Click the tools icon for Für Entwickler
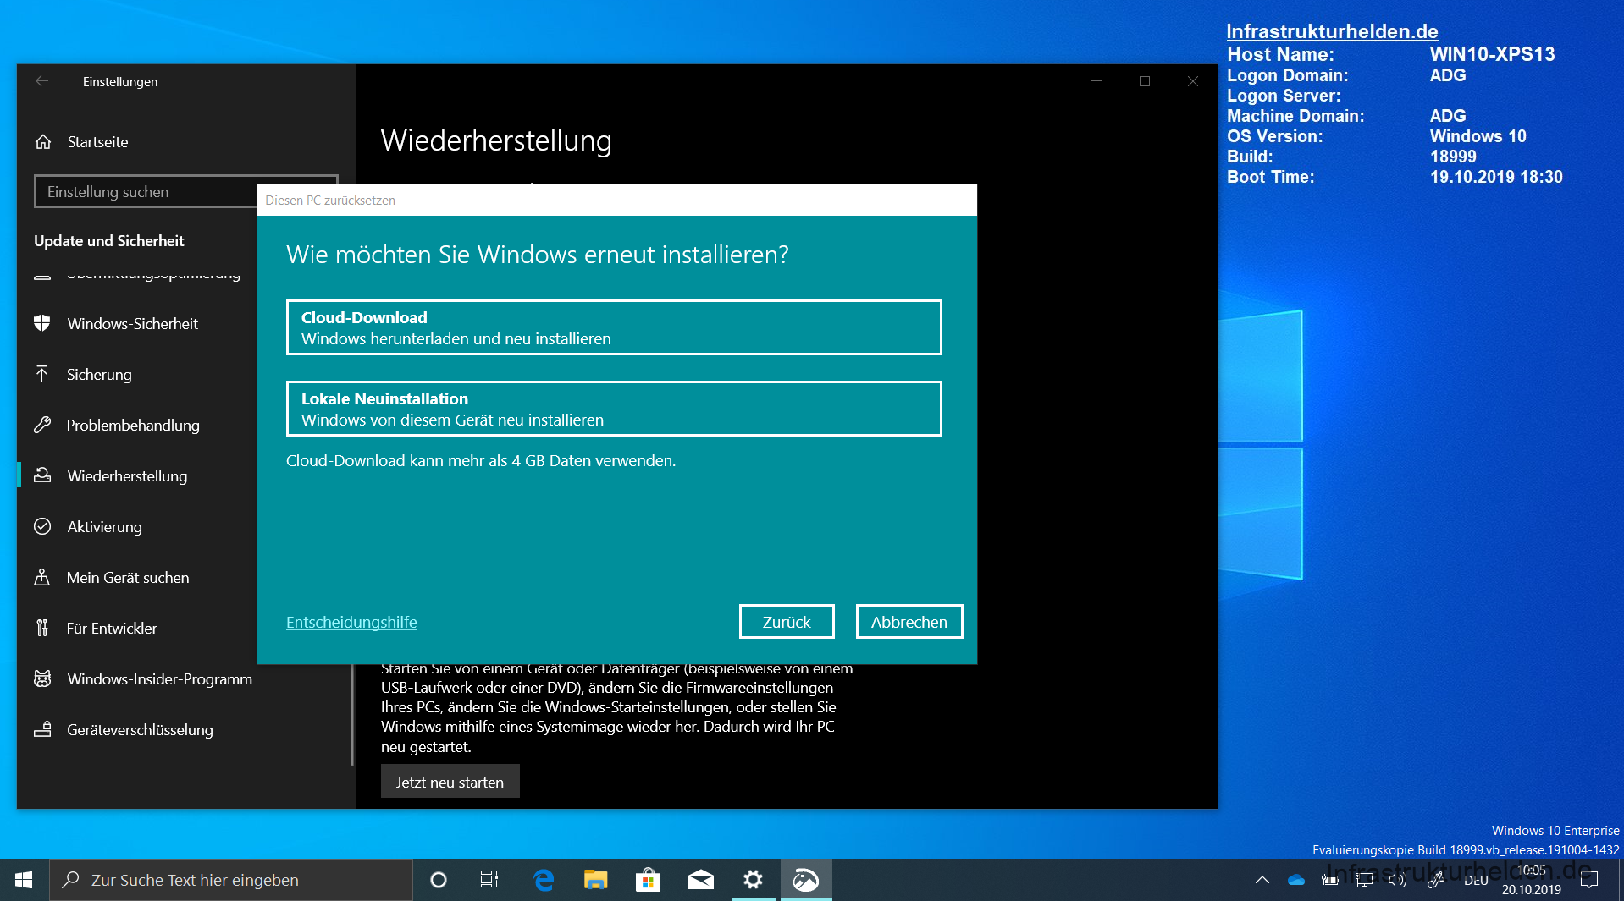 [x=42, y=628]
